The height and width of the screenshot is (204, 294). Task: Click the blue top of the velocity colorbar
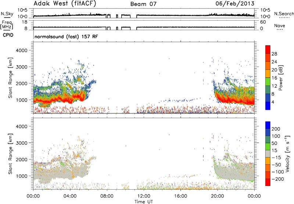[x=268, y=125]
